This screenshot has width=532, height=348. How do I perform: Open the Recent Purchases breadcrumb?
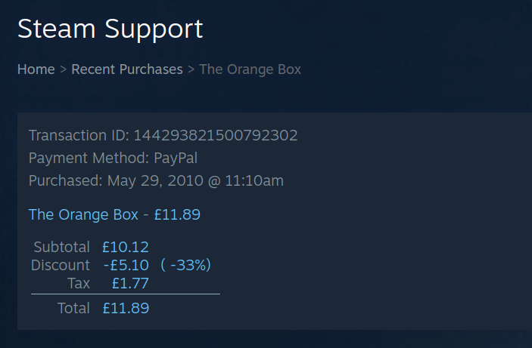[127, 69]
